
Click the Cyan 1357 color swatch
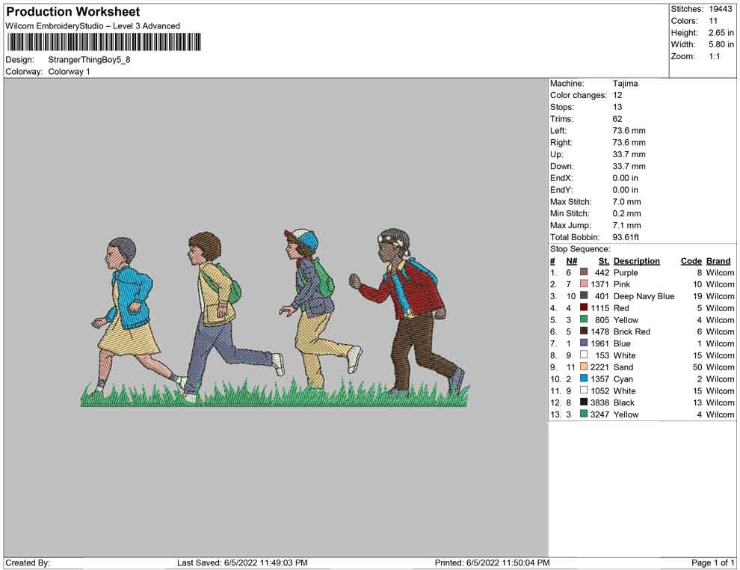[584, 379]
